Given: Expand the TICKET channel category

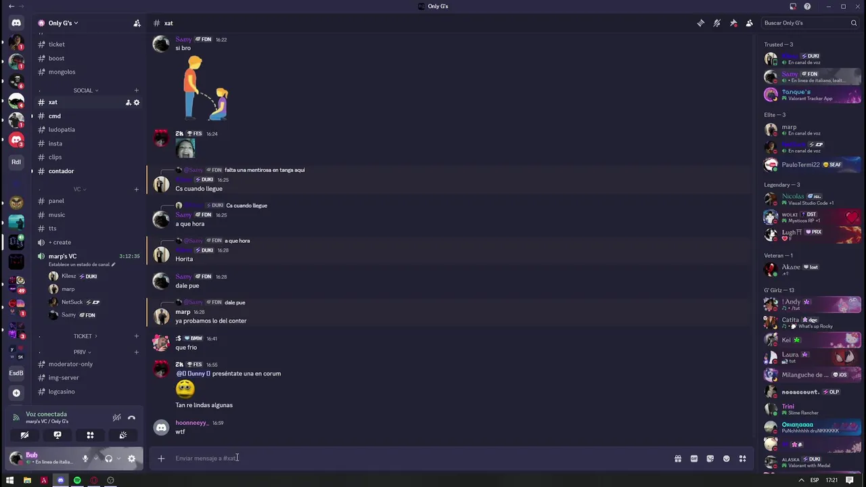Looking at the screenshot, I should [85, 336].
